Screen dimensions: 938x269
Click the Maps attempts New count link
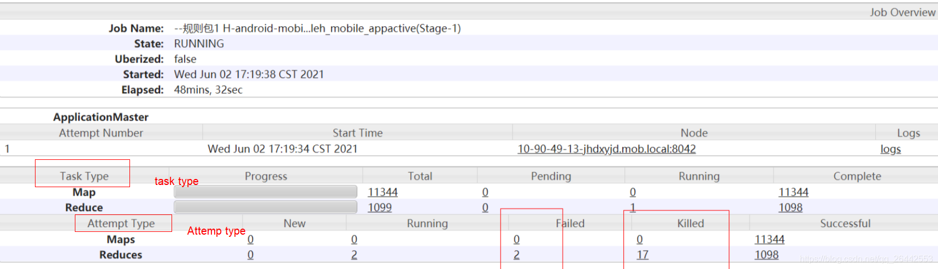click(x=250, y=240)
